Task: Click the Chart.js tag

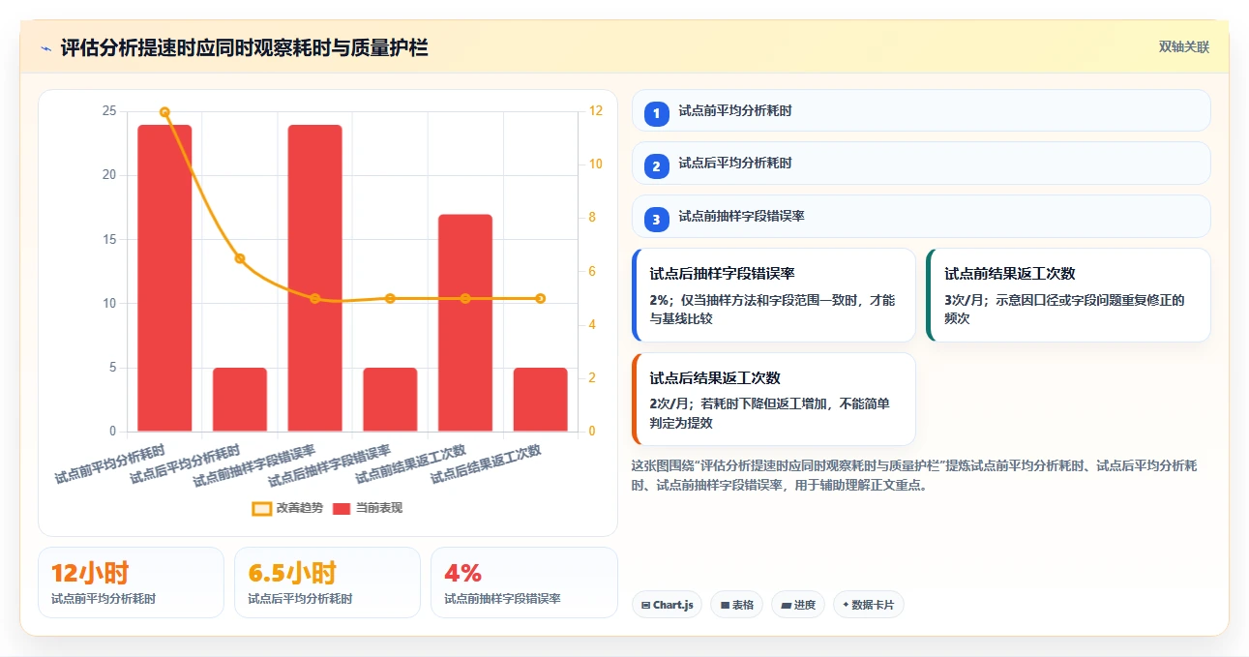Action: click(667, 605)
